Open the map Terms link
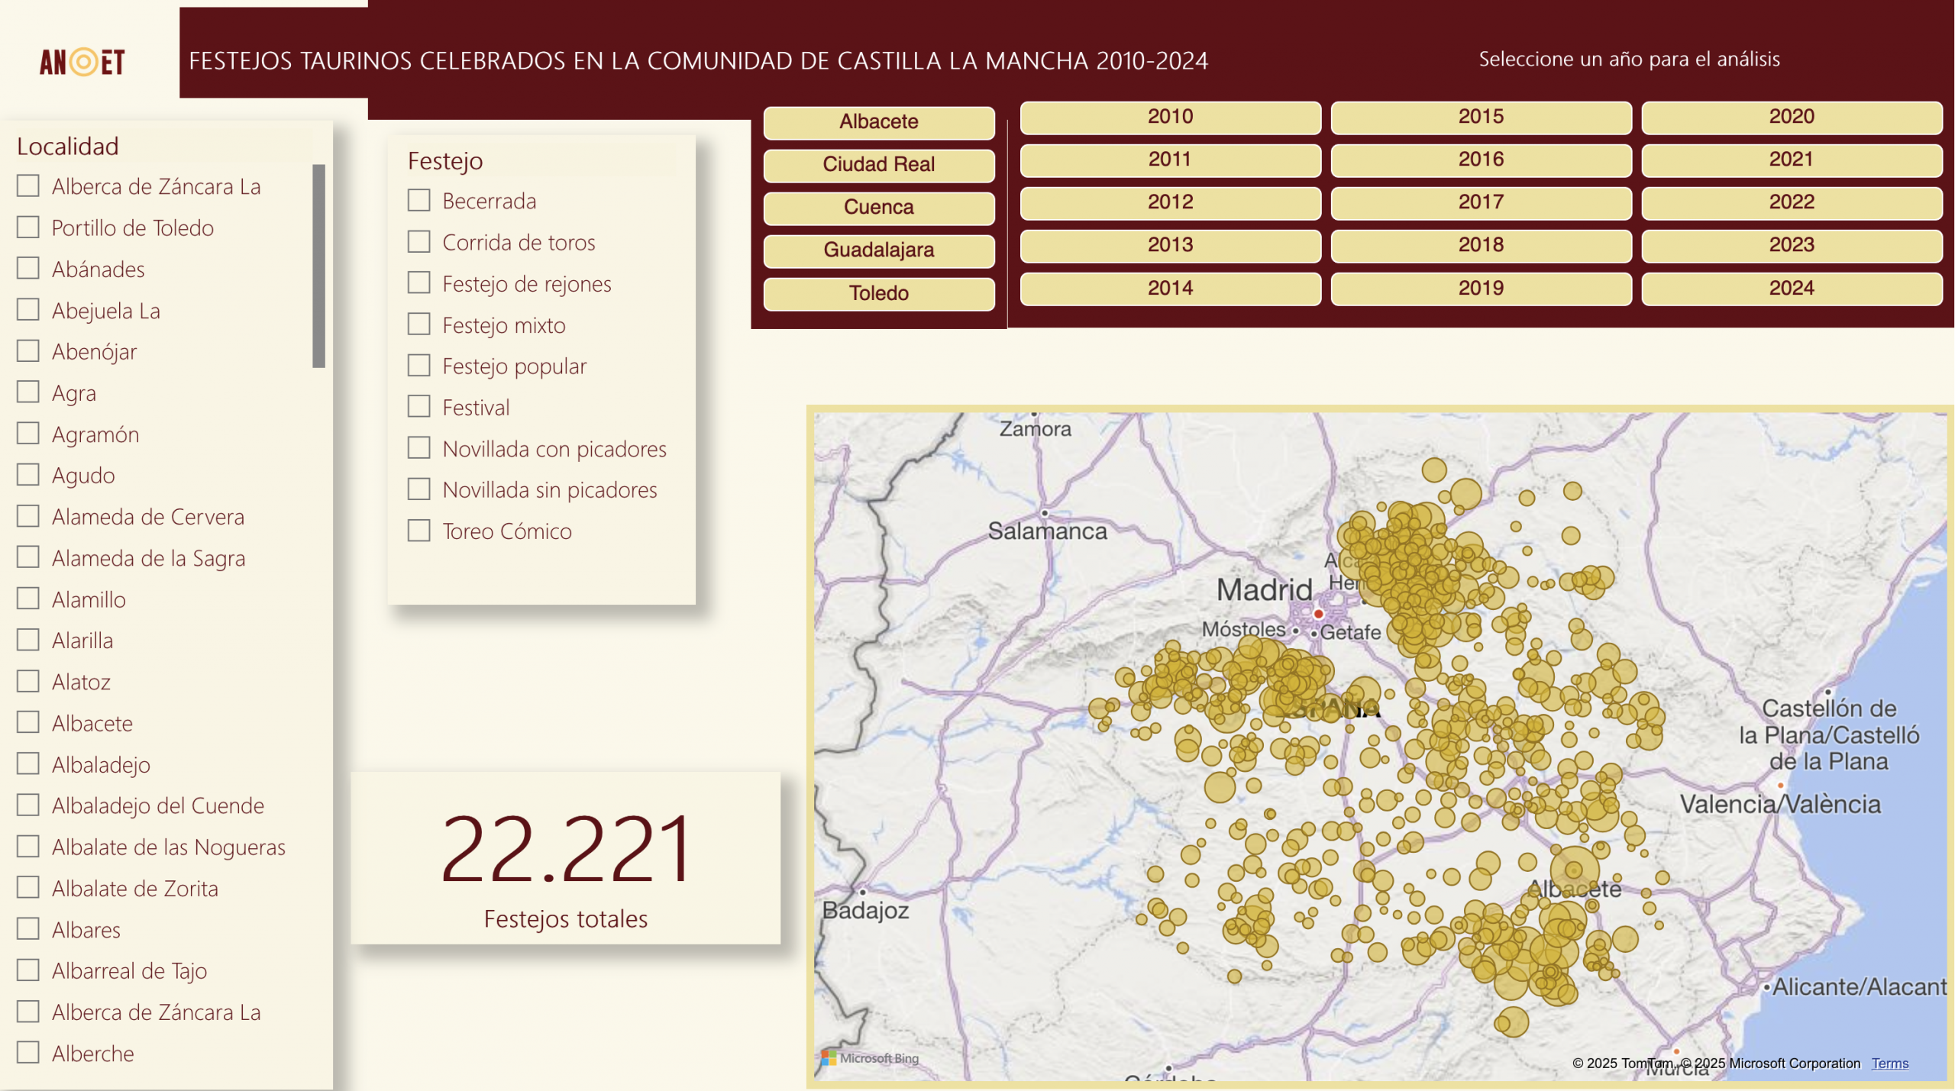The height and width of the screenshot is (1091, 1955). [x=1889, y=1064]
